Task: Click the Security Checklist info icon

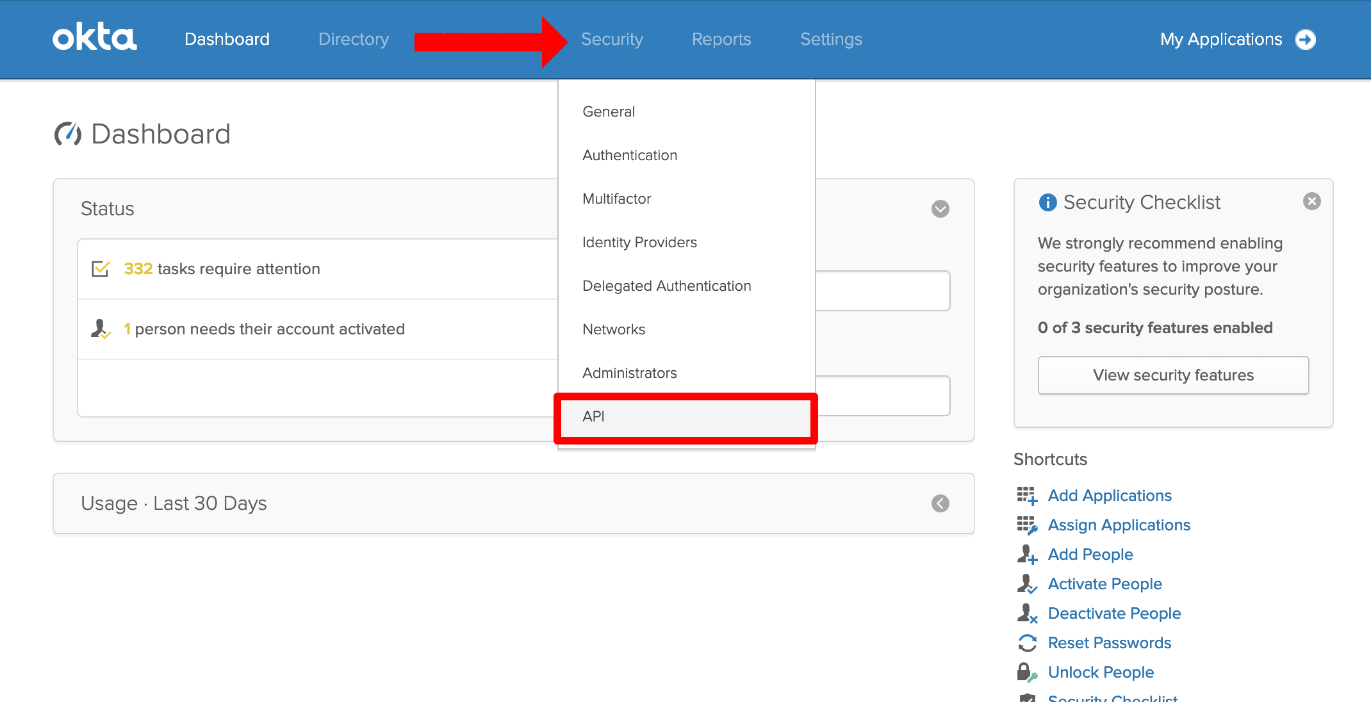Action: click(x=1047, y=202)
